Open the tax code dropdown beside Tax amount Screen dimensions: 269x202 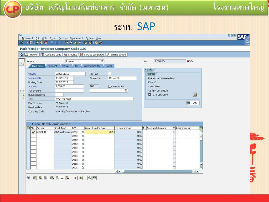click(126, 90)
